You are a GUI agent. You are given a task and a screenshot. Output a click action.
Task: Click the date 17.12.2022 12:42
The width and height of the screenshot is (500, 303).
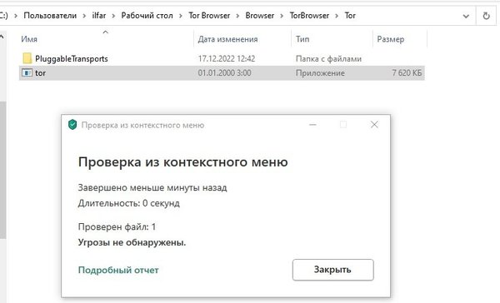tap(227, 58)
